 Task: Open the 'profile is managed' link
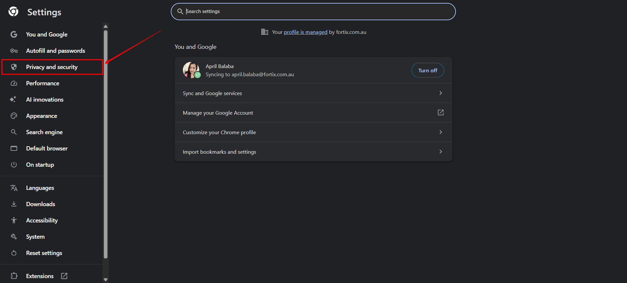[x=305, y=32]
